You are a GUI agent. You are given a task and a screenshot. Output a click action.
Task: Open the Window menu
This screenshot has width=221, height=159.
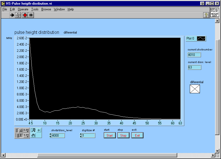coord(59,9)
